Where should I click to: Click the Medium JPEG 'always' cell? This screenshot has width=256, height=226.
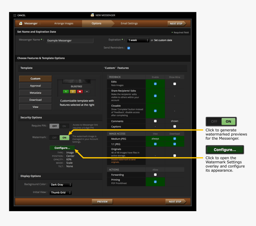[x=155, y=139]
